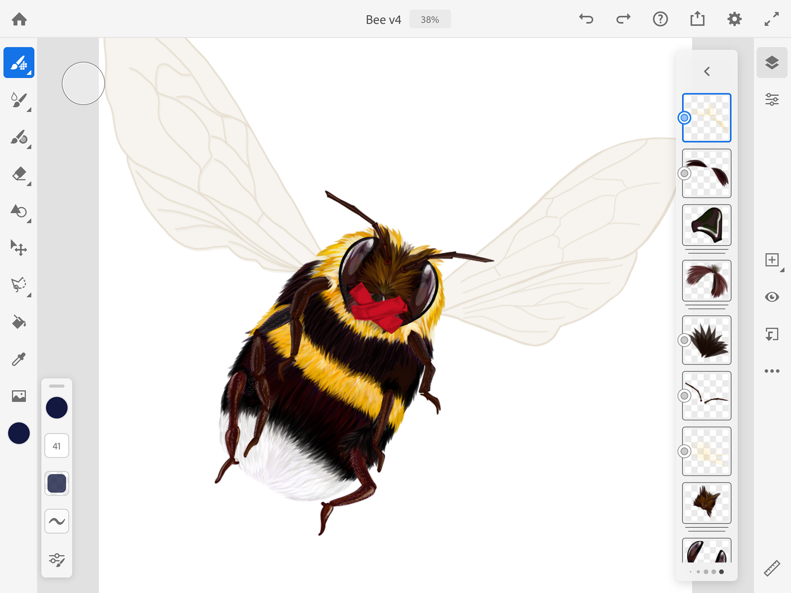Open the layer properties panel
This screenshot has height=593, width=791.
(772, 100)
